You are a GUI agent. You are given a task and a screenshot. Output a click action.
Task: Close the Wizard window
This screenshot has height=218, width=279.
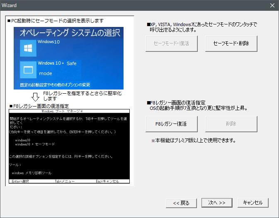coord(272,5)
